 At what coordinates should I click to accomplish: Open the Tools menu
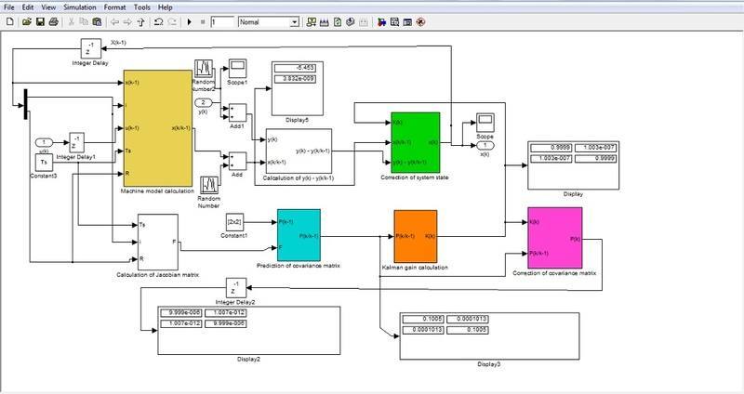142,7
